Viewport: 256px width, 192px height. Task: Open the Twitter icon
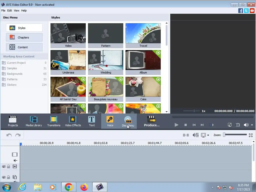tap(246, 10)
